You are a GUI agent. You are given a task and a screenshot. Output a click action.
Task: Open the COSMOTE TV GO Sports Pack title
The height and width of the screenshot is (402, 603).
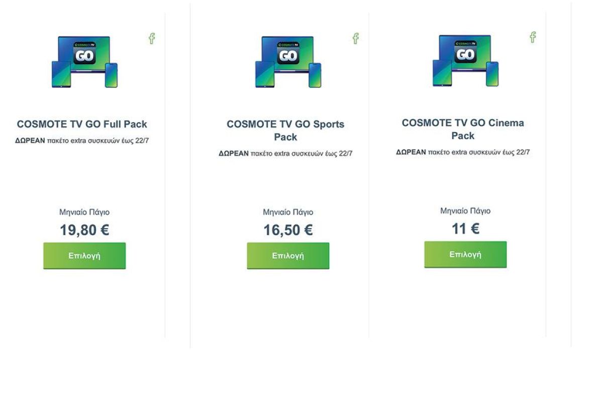pos(285,130)
